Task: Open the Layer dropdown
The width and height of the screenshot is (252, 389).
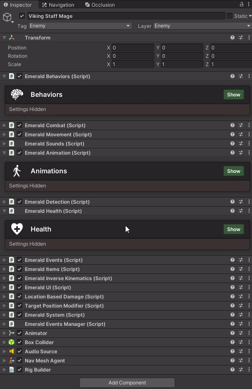Action: click(202, 26)
